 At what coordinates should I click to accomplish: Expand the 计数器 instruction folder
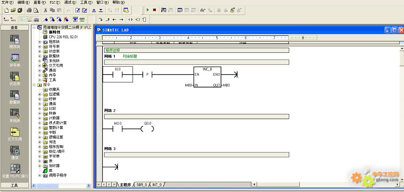tap(40, 118)
